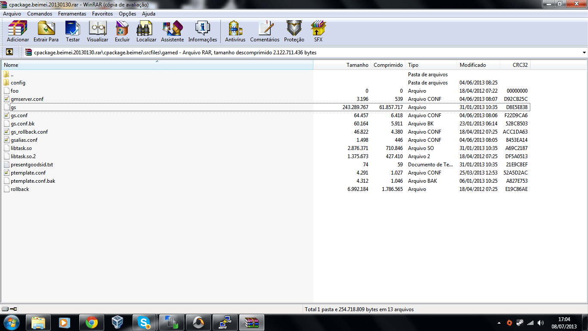Screen dimensions: 588x331
Task: Show the Informações archive info icon
Action: tap(203, 29)
